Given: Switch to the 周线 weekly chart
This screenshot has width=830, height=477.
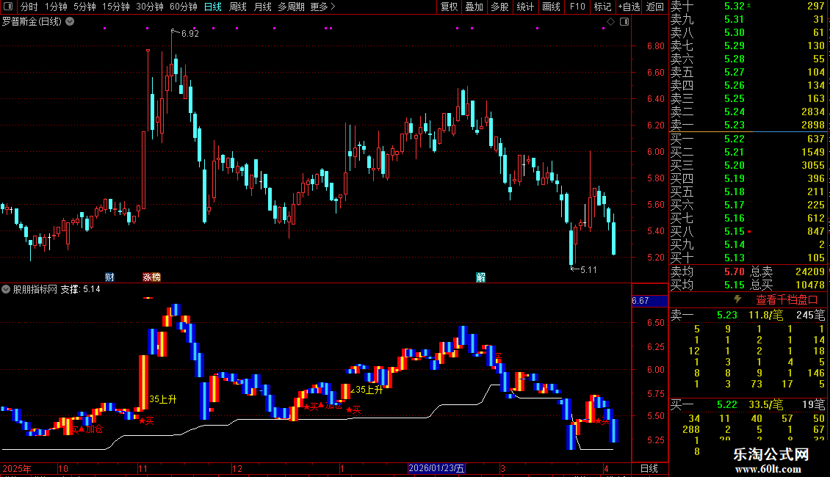Looking at the screenshot, I should pyautogui.click(x=238, y=7).
